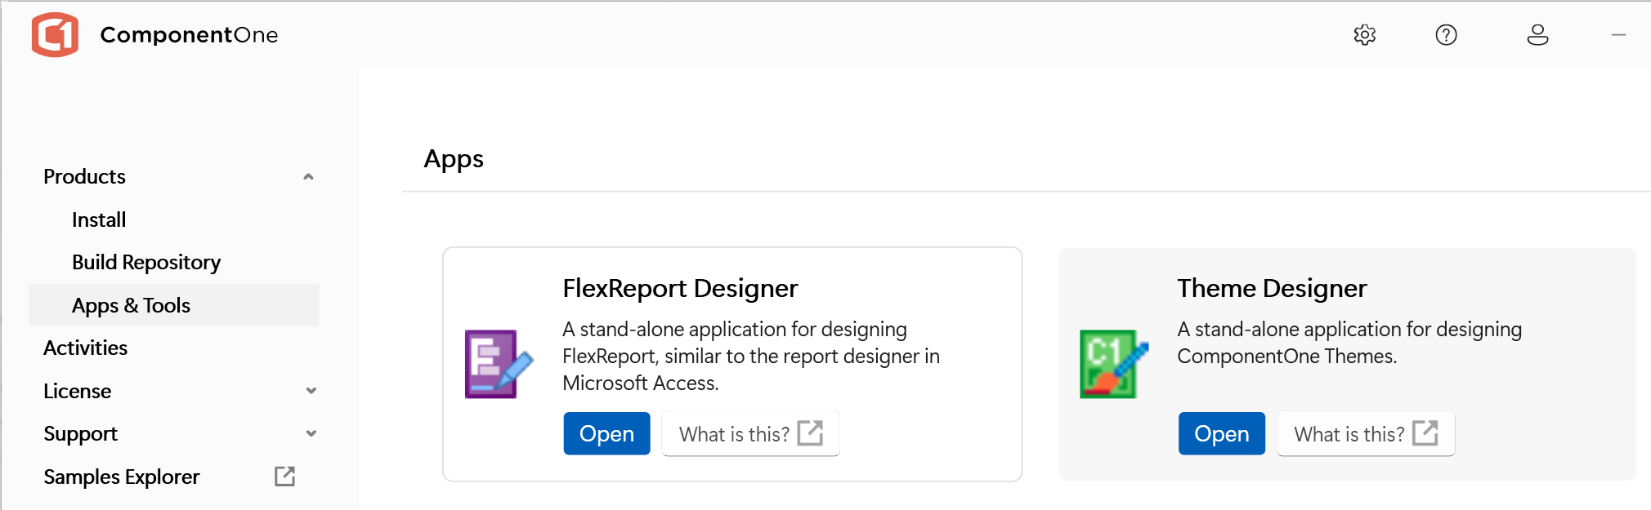Select Support in the sidebar

pos(80,434)
